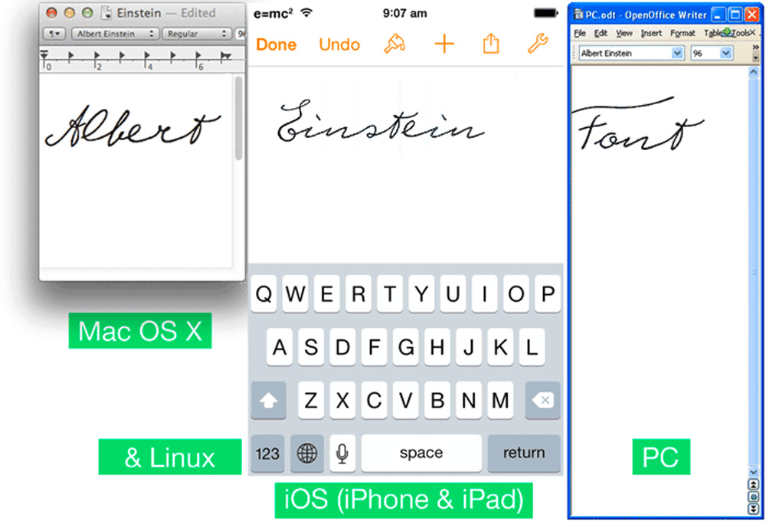This screenshot has height=524, width=766.
Task: Open paragraph style dropdown in Mac window
Action: tap(54, 33)
